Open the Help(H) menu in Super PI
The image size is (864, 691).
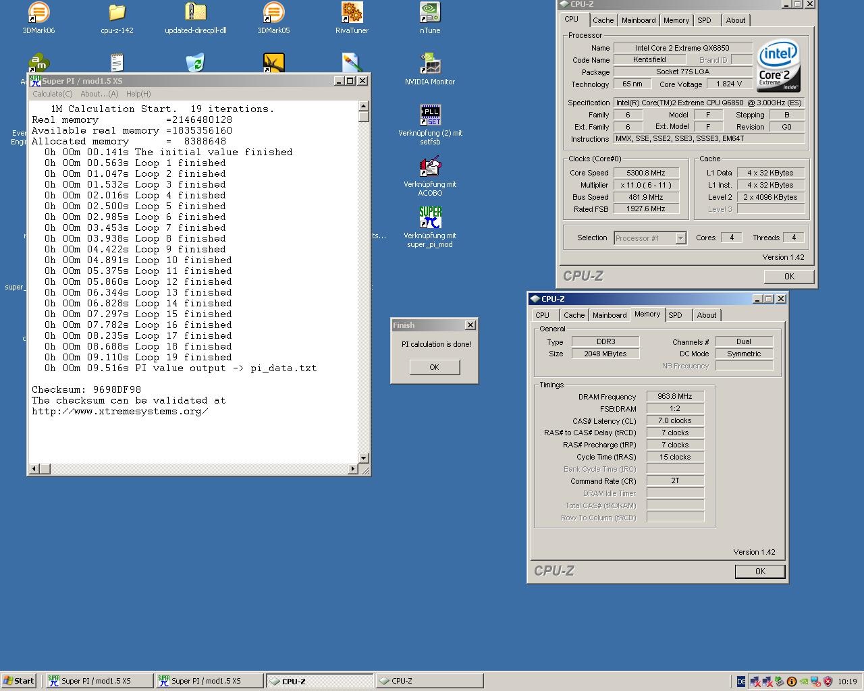pyautogui.click(x=138, y=94)
